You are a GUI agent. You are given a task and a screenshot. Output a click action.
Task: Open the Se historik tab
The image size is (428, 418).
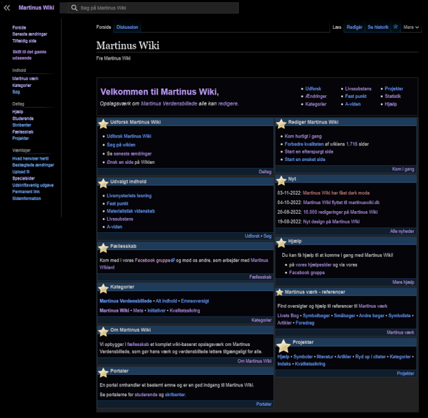(378, 27)
